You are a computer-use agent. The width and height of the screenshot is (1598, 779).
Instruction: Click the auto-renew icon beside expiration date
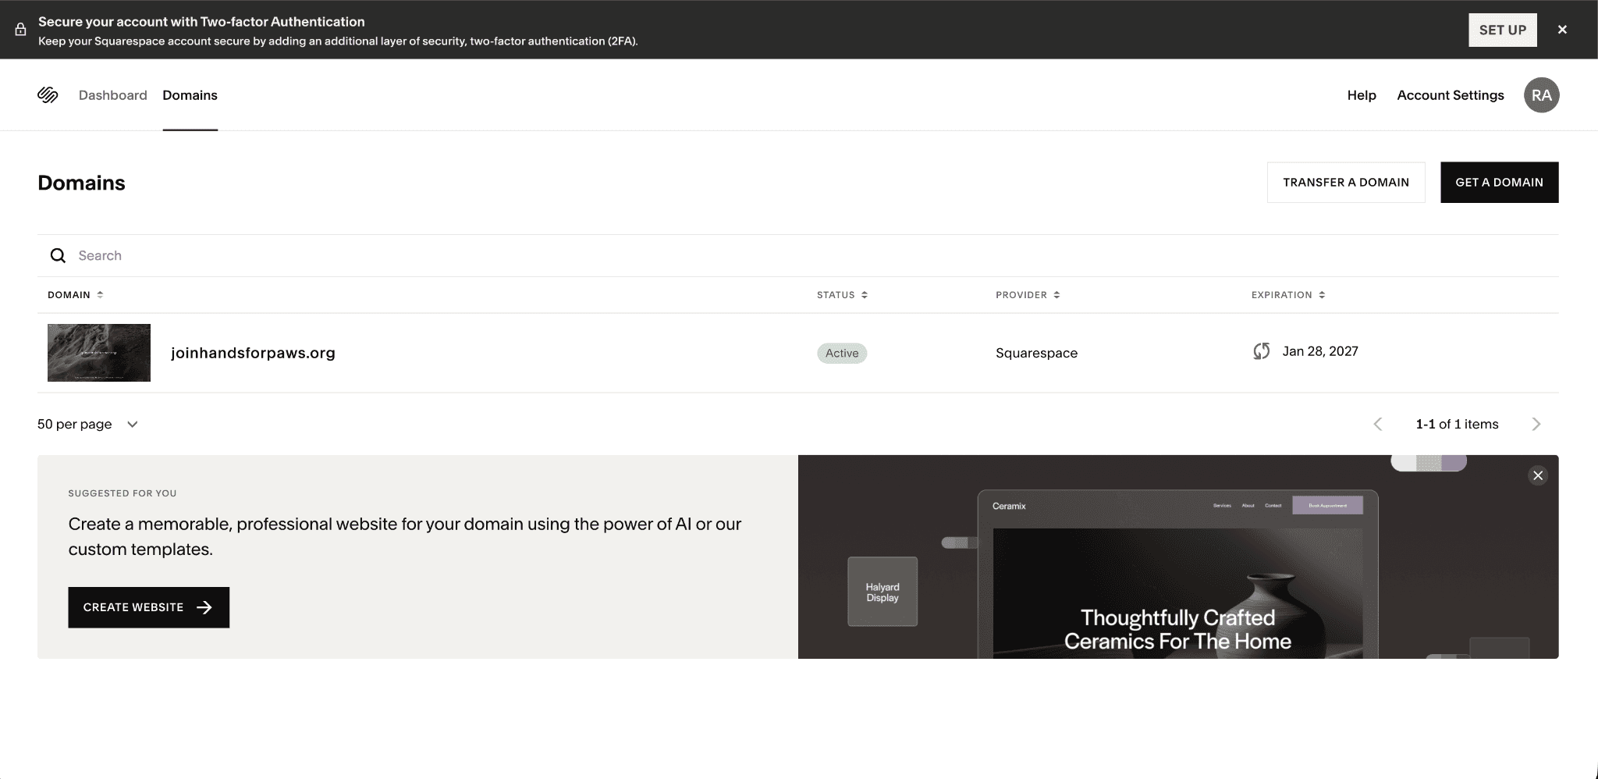[x=1261, y=351]
